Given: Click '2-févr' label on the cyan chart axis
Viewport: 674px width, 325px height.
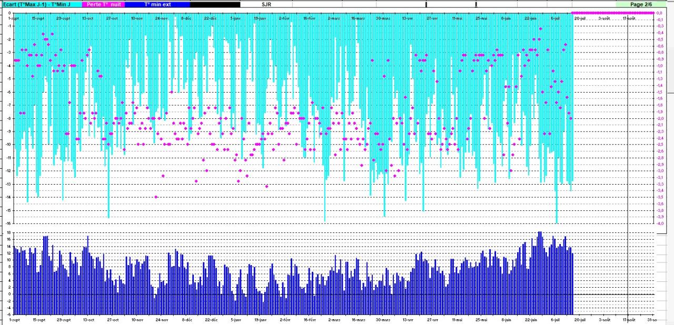Looking at the screenshot, I should (285, 18).
